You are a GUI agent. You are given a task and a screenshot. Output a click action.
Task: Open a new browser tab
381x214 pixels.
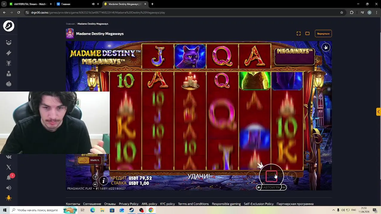click(152, 4)
